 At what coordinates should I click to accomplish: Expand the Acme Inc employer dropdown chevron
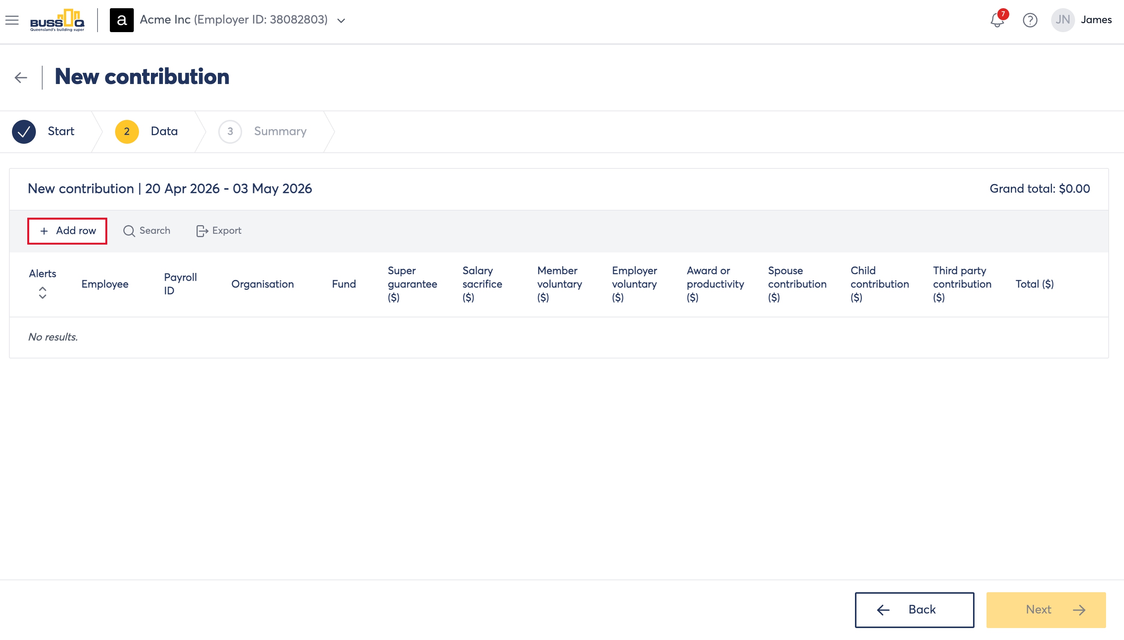(x=341, y=21)
